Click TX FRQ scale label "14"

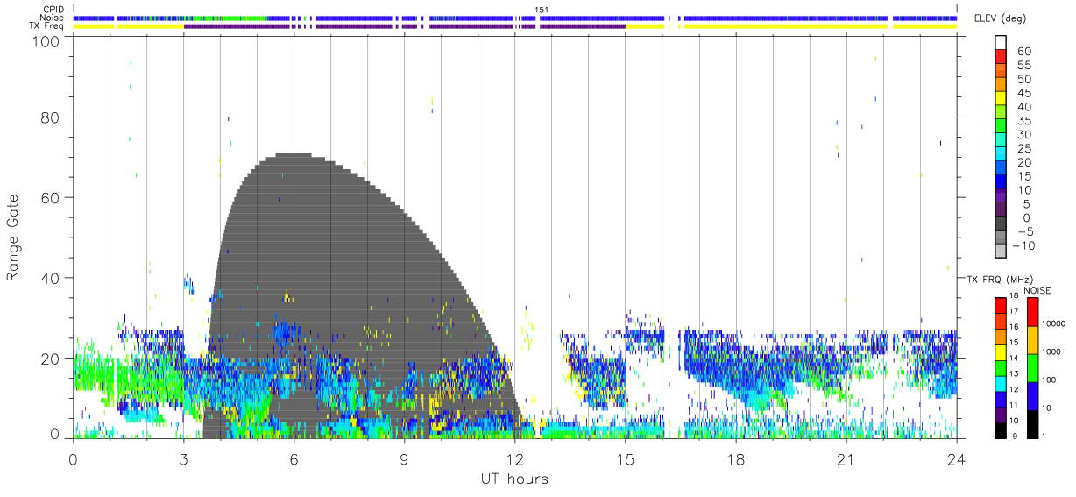(x=1014, y=358)
